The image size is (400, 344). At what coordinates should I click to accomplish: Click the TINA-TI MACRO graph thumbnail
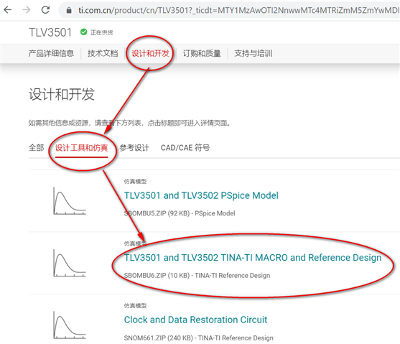70,263
